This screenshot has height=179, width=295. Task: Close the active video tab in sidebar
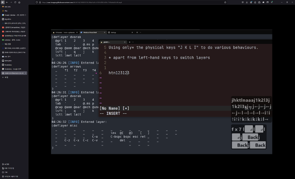tap(26, 73)
